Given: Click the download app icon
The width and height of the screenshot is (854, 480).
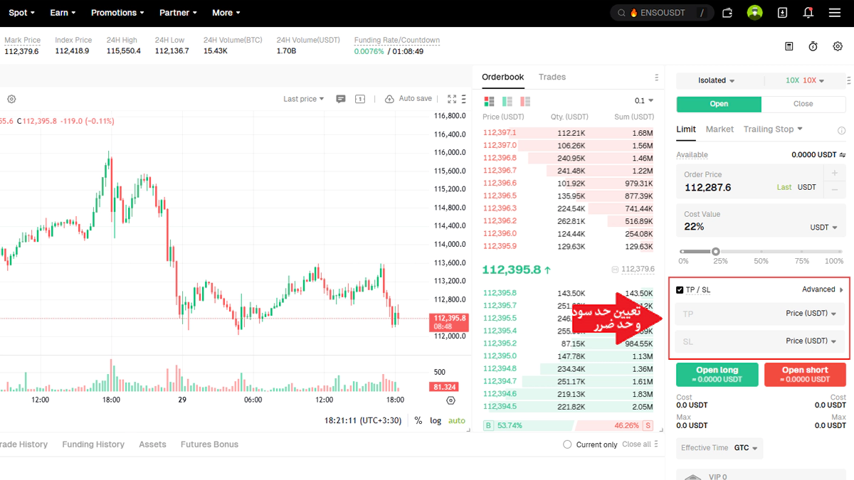Looking at the screenshot, I should click(782, 13).
